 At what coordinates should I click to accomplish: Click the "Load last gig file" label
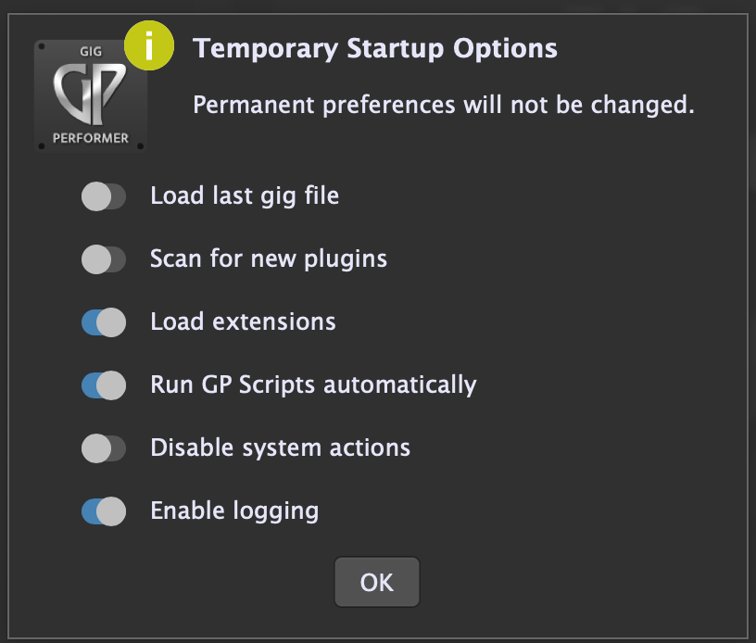(245, 196)
